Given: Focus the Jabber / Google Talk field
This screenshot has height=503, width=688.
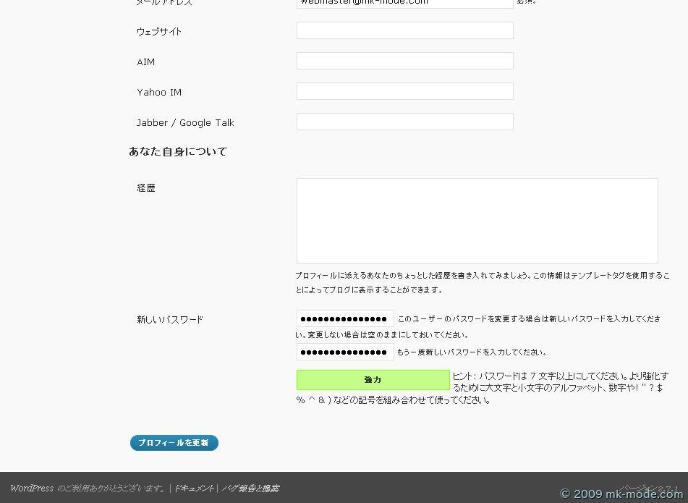Looking at the screenshot, I should coord(404,122).
